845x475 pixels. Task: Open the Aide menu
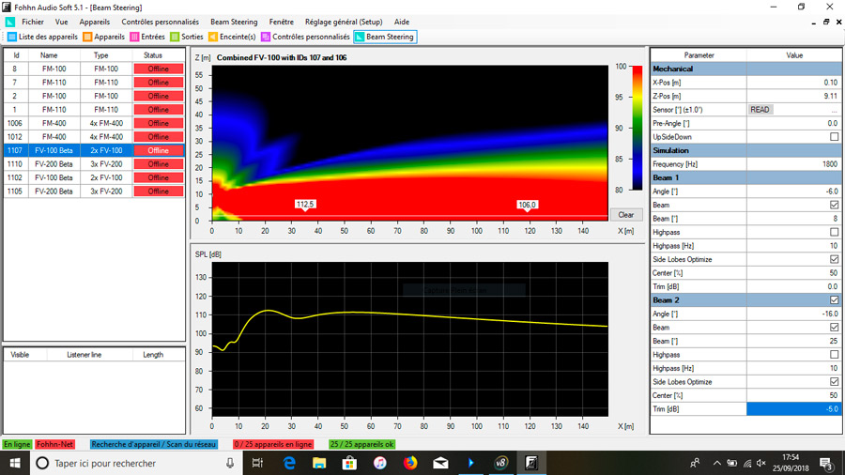pos(402,23)
